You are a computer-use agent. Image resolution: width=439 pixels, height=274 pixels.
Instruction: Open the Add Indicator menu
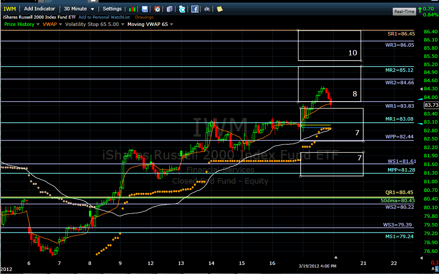(39, 9)
